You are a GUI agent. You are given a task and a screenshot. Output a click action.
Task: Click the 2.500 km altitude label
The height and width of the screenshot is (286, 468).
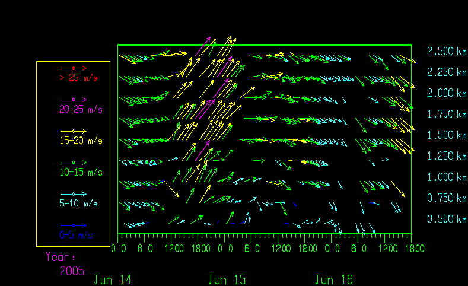pos(446,51)
